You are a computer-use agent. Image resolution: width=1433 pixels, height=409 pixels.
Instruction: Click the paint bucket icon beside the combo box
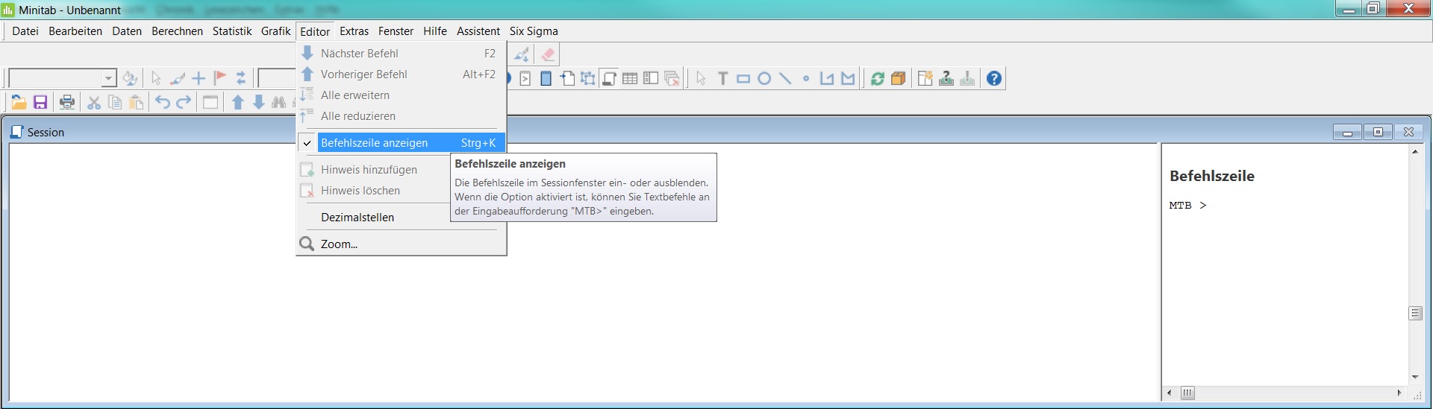[x=130, y=78]
